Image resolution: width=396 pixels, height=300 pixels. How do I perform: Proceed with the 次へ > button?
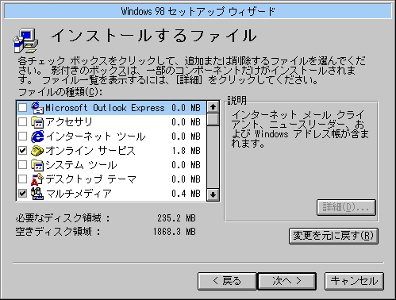click(287, 281)
